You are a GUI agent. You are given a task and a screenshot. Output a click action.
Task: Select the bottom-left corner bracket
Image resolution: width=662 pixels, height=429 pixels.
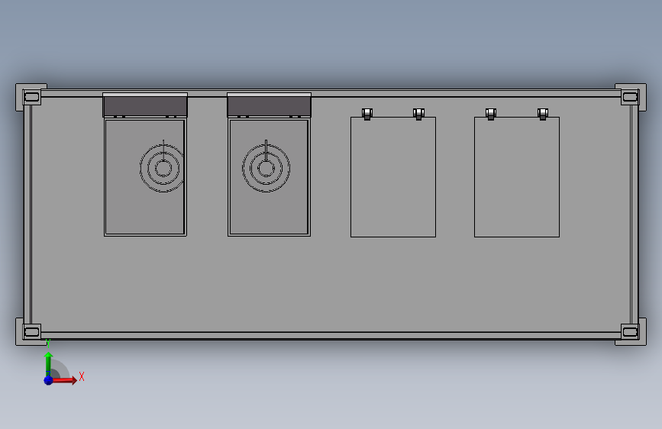click(31, 332)
